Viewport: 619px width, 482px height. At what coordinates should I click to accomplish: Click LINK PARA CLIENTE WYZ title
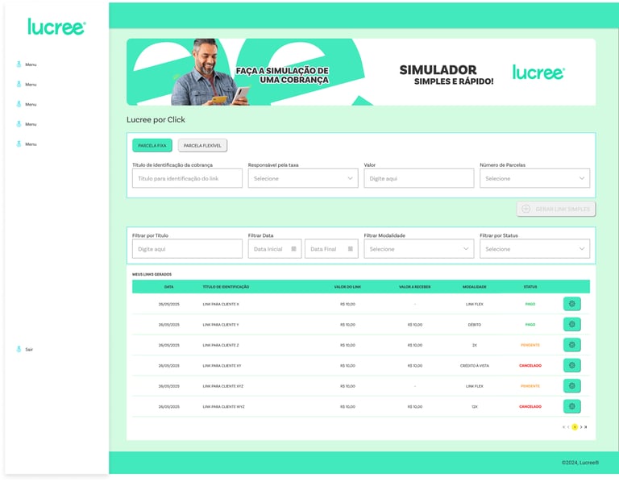tap(223, 407)
